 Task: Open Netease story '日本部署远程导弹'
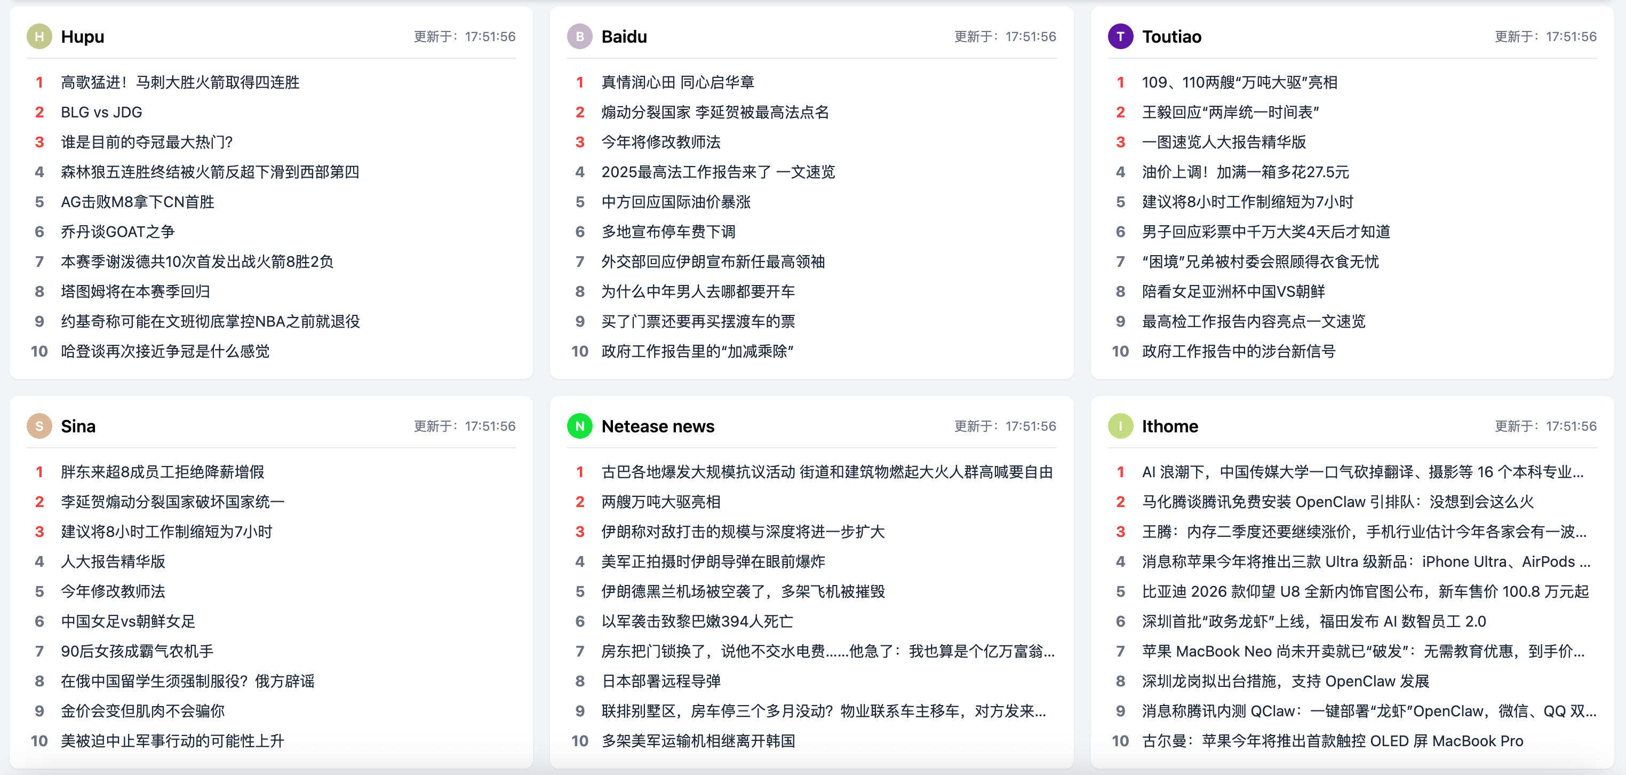(661, 681)
